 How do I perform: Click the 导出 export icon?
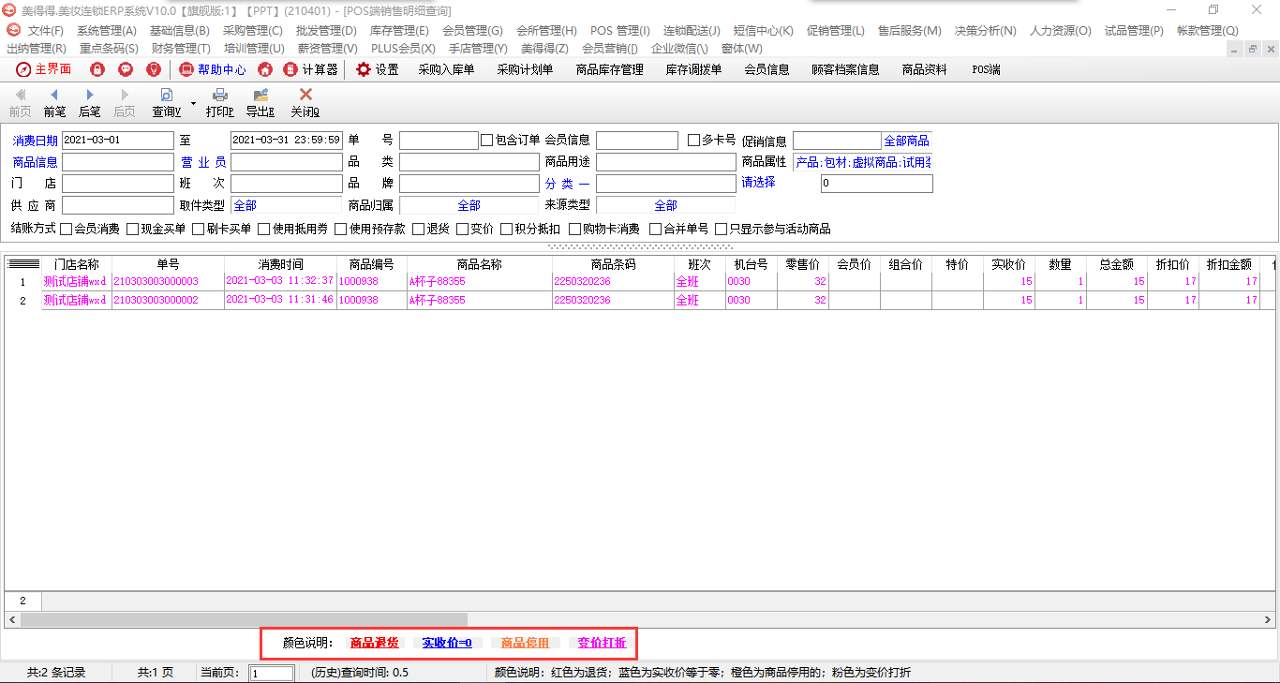[260, 95]
